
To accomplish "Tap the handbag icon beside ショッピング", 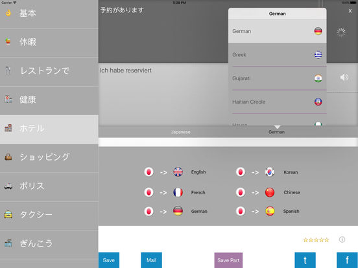I will 8,157.
